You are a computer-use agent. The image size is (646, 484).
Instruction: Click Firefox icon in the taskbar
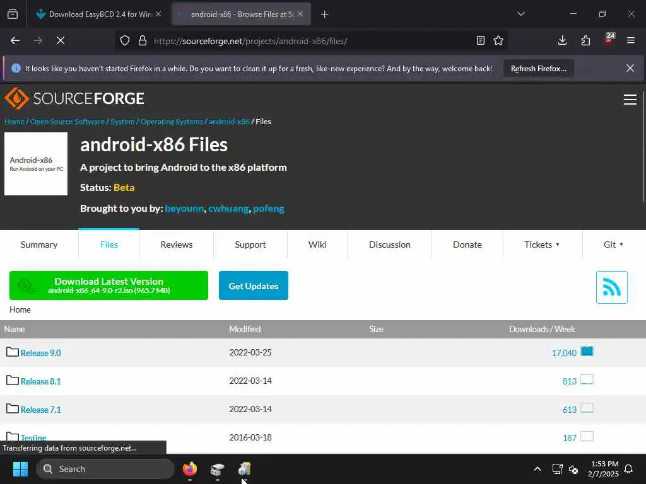(x=189, y=469)
